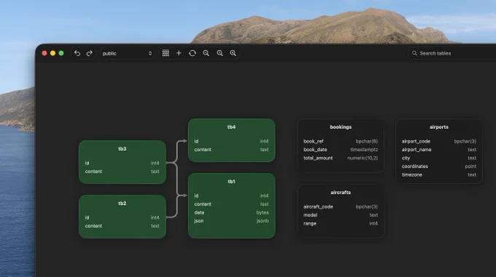Click the search magnifier icon
Image resolution: width=496 pixels, height=277 pixels.
pyautogui.click(x=414, y=53)
